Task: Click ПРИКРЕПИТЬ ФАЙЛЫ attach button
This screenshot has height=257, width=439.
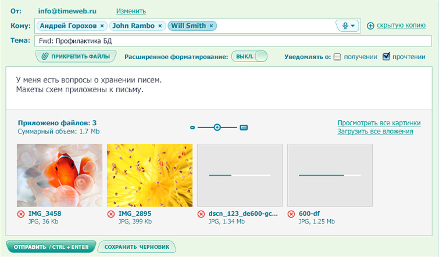Action: pyautogui.click(x=76, y=56)
